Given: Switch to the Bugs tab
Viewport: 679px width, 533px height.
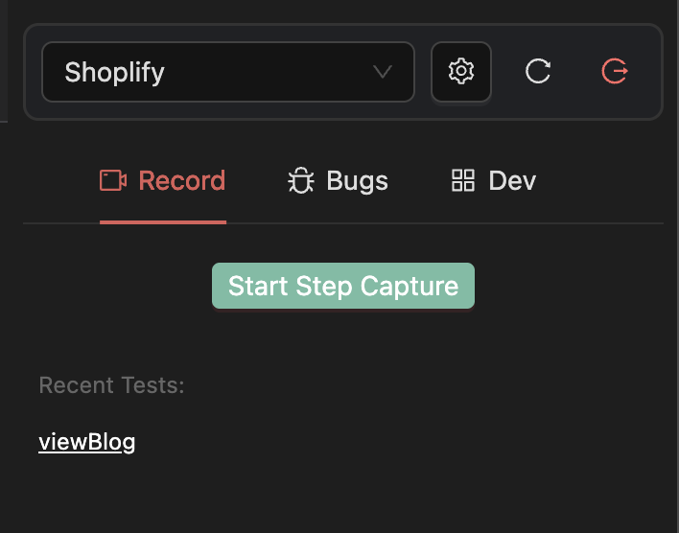Looking at the screenshot, I should [x=339, y=181].
